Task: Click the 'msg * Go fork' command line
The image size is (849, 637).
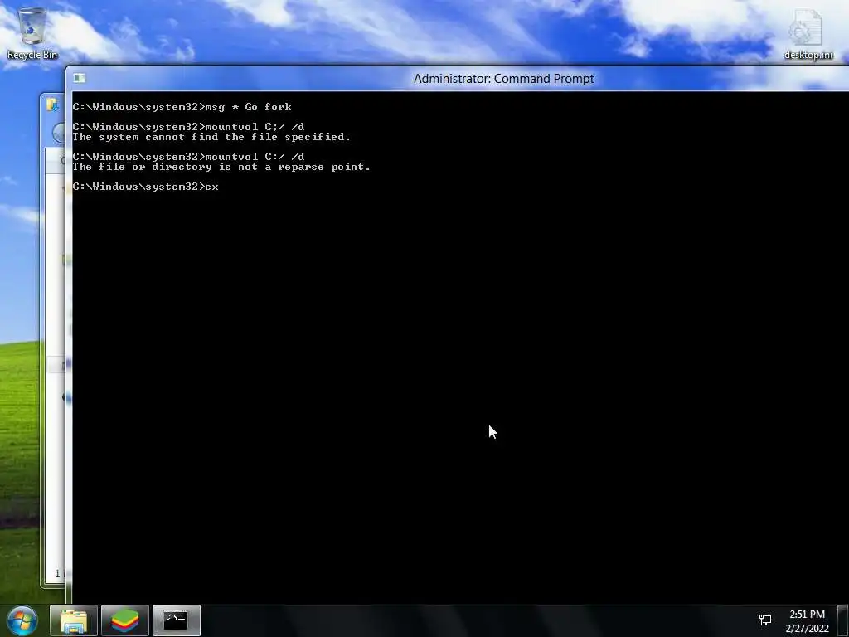Action: pos(182,107)
